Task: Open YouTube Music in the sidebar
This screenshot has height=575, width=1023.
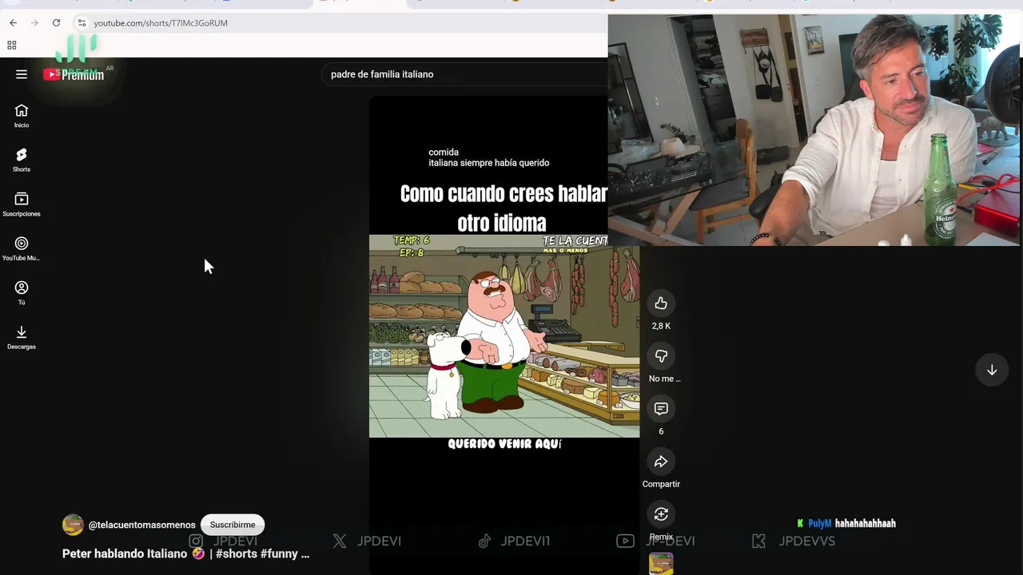Action: [22, 248]
